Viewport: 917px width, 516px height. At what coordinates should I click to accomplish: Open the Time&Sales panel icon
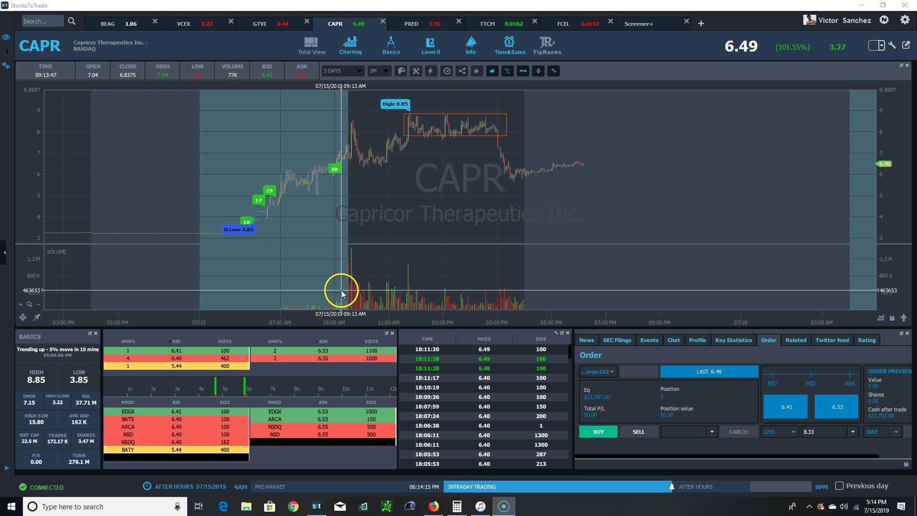[509, 46]
